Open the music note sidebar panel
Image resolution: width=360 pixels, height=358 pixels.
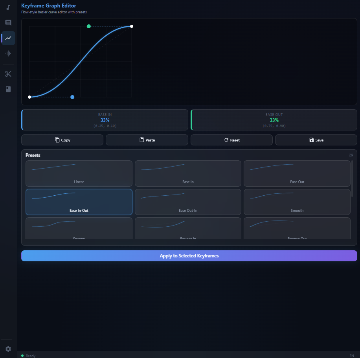pos(8,7)
